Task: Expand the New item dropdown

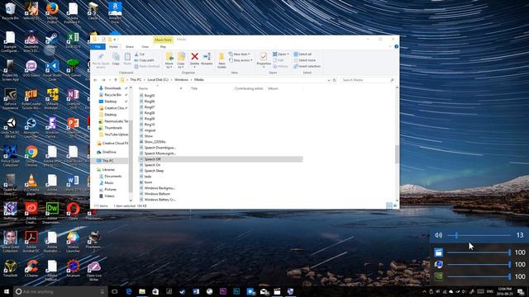Action: pyautogui.click(x=239, y=54)
